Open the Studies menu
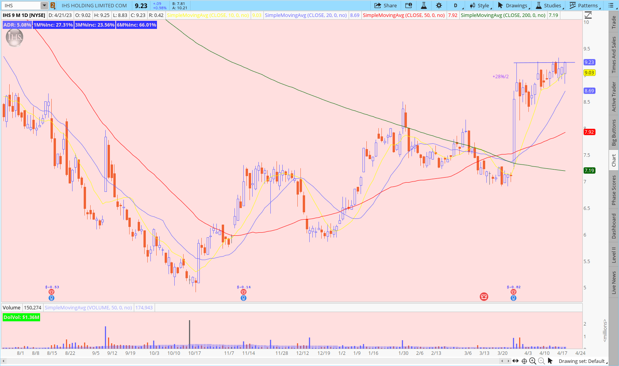Image resolution: width=619 pixels, height=366 pixels. coord(550,5)
